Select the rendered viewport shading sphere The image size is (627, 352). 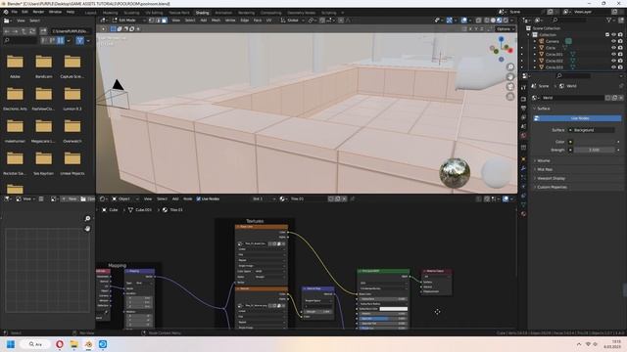[x=506, y=20]
